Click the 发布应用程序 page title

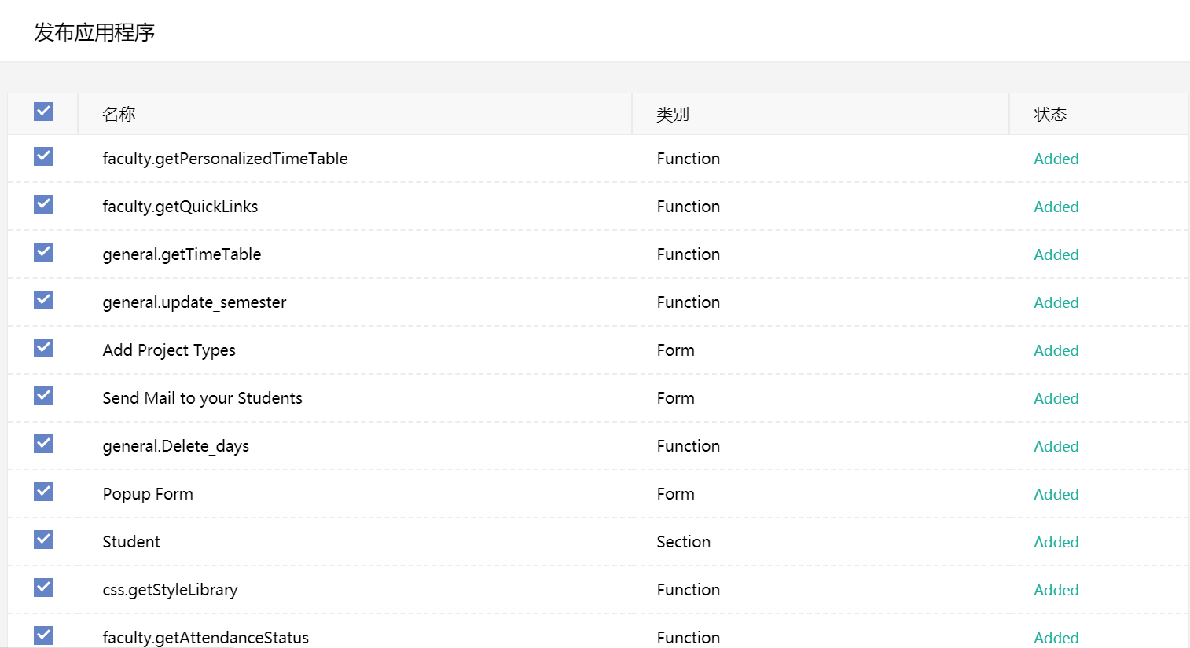94,32
